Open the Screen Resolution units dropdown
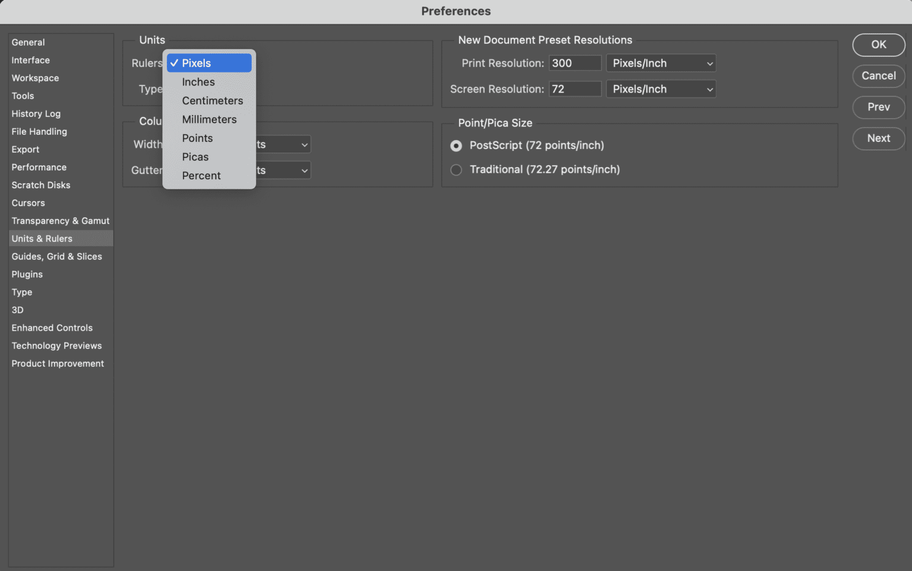912x571 pixels. (661, 88)
